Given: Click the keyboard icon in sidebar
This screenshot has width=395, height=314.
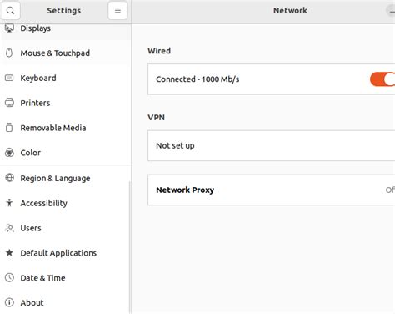Looking at the screenshot, I should (x=9, y=78).
